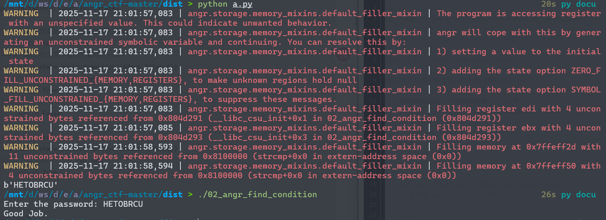The width and height of the screenshot is (606, 220).
Task: Click the Good Job. output line
Action: (x=26, y=213)
